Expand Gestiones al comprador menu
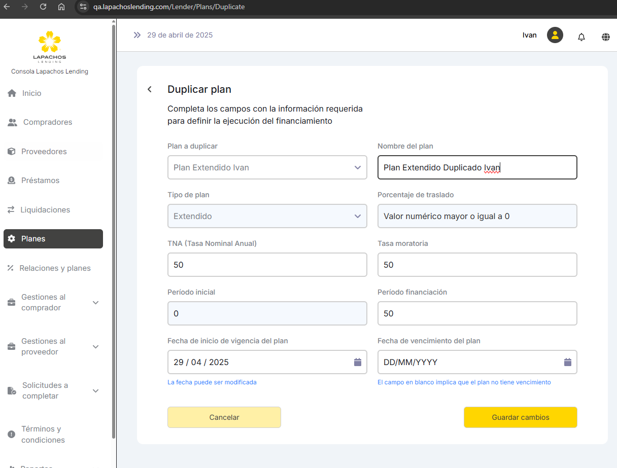 (x=95, y=303)
